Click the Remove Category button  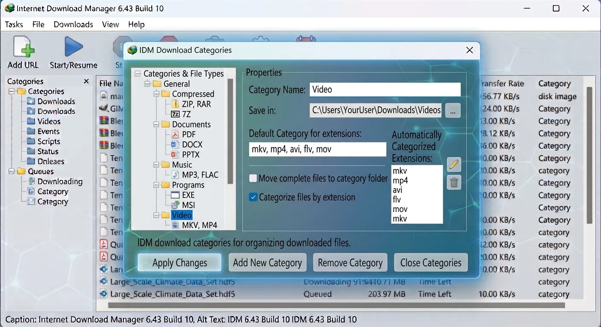[x=350, y=263]
